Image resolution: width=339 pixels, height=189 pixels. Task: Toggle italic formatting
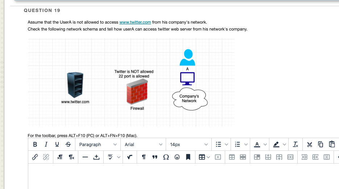[x=46, y=144]
